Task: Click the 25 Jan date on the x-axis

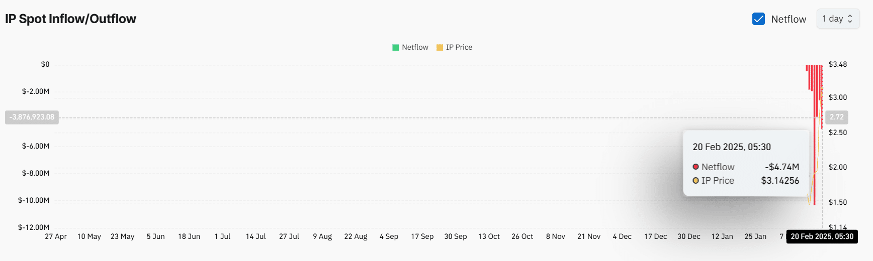Action: pos(755,236)
